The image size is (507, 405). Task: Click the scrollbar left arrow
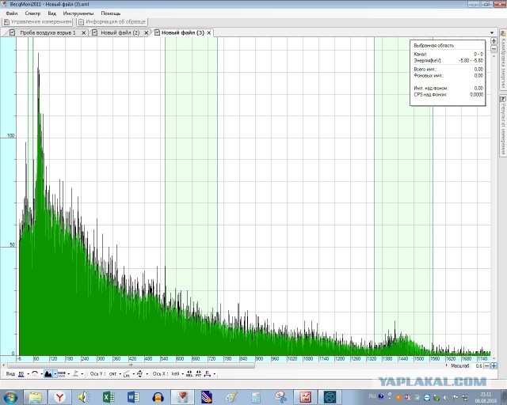(3, 365)
